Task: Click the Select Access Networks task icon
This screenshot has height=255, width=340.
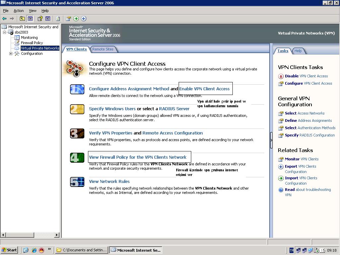Action: 281,114
